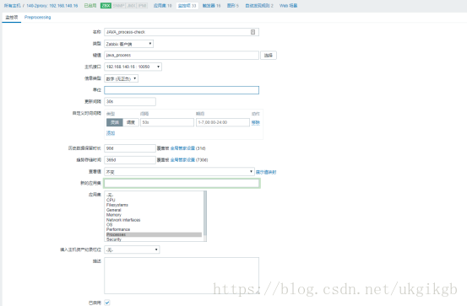Open the 140-2proxy host breadcrumb link
Image resolution: width=467 pixels, height=306 pixels.
pyautogui.click(x=52, y=6)
